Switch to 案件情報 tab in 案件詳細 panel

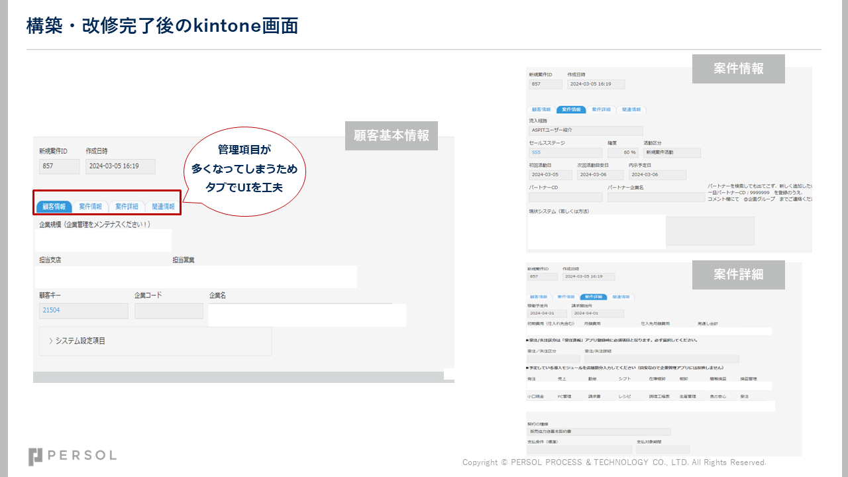click(x=566, y=297)
